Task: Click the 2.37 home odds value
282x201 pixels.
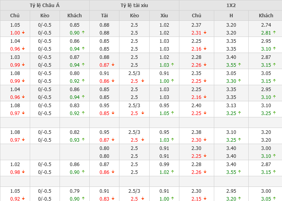Action: [x=197, y=25]
